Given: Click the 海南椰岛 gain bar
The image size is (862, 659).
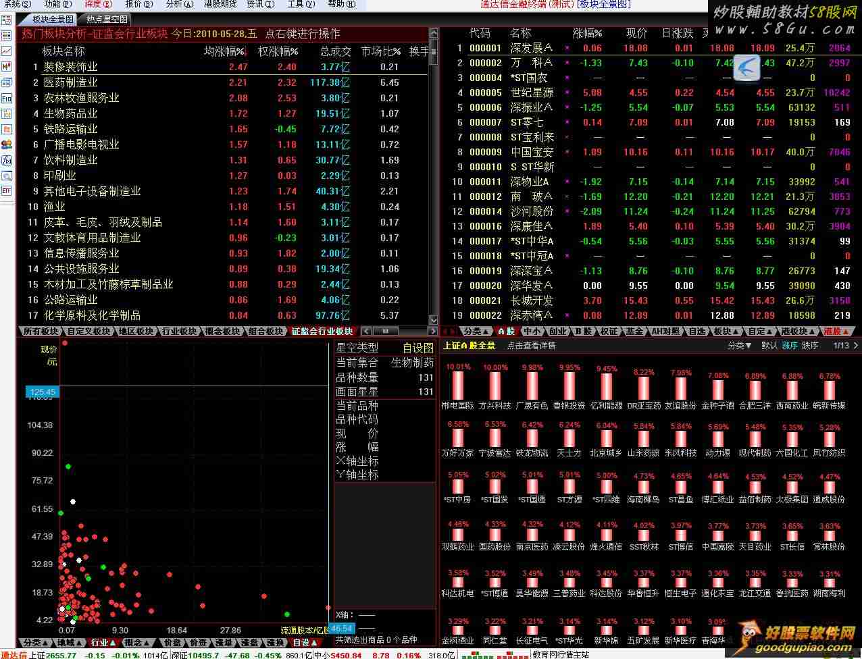Looking at the screenshot, I should click(644, 487).
